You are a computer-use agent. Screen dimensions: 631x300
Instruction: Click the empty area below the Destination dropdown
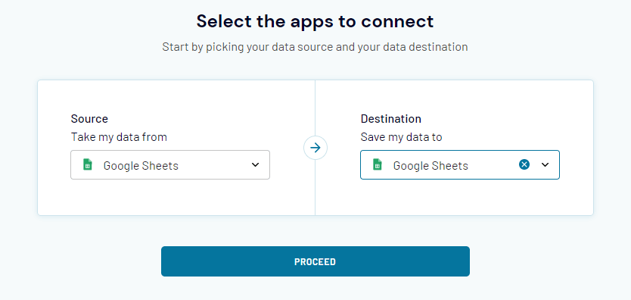pyautogui.click(x=460, y=197)
